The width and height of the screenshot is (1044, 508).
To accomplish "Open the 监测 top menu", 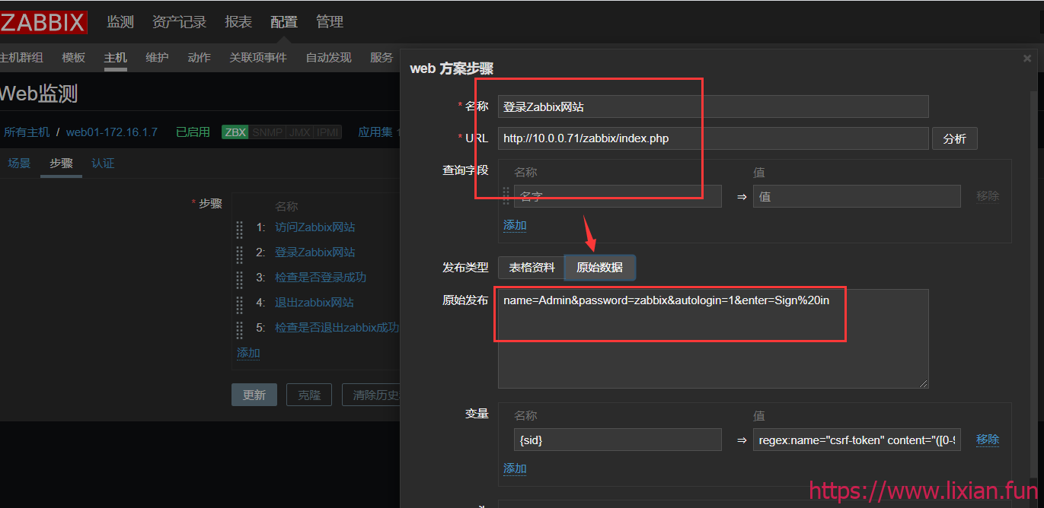I will tap(120, 22).
